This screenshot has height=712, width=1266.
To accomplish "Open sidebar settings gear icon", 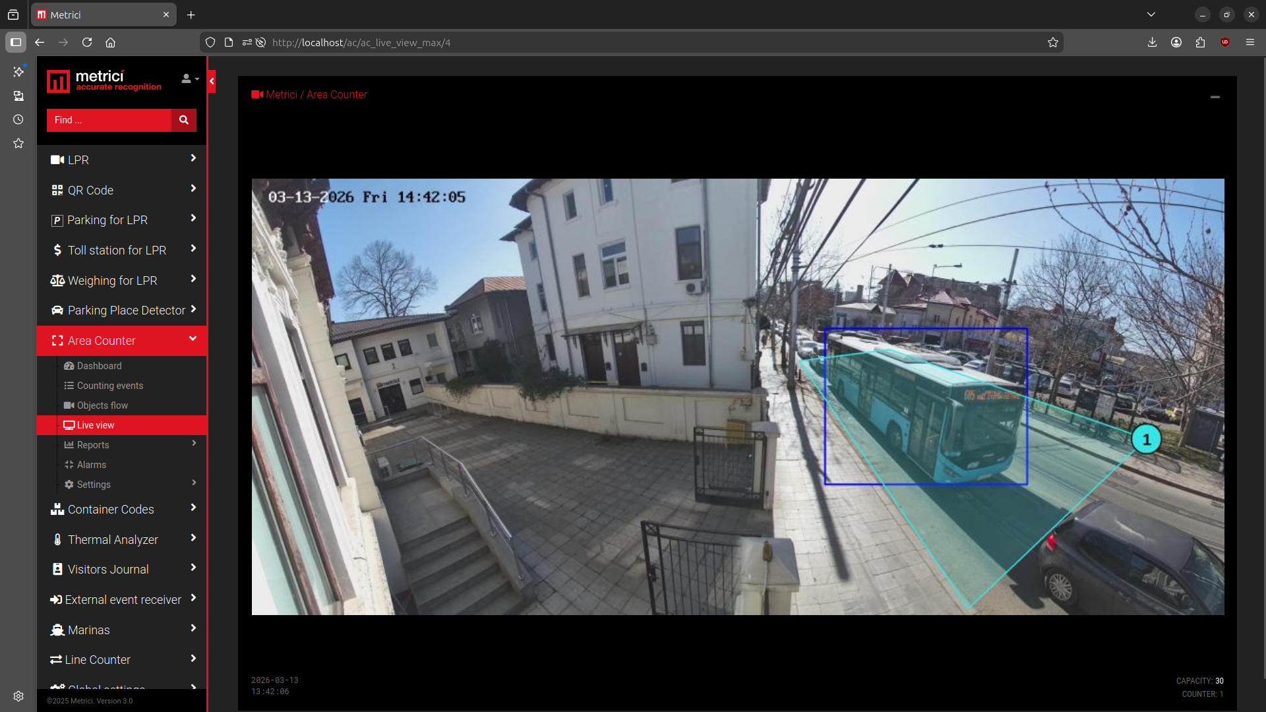I will [x=18, y=696].
